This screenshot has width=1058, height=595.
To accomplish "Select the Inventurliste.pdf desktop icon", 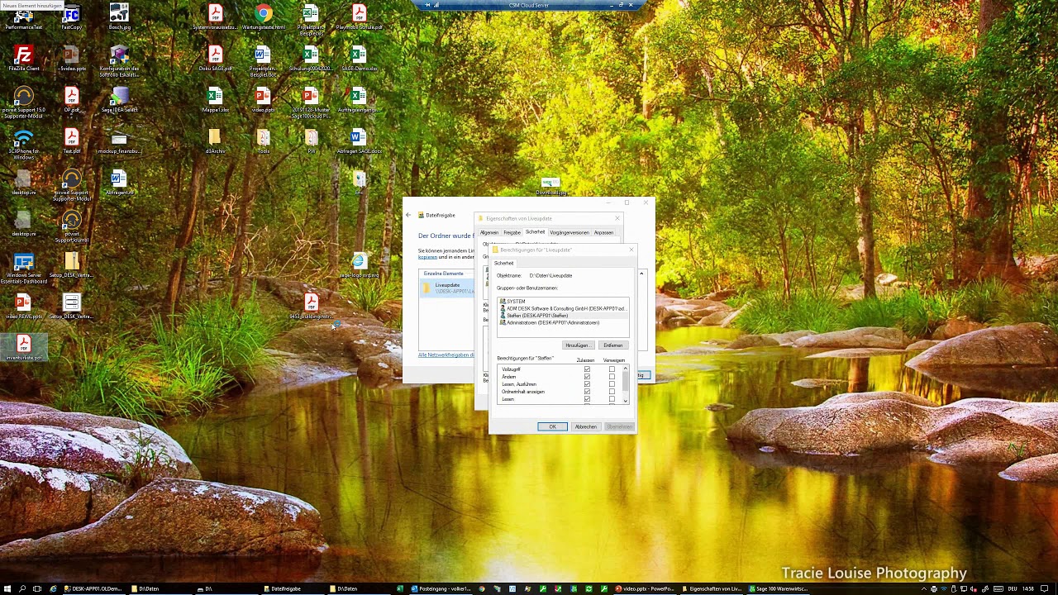I will click(24, 348).
